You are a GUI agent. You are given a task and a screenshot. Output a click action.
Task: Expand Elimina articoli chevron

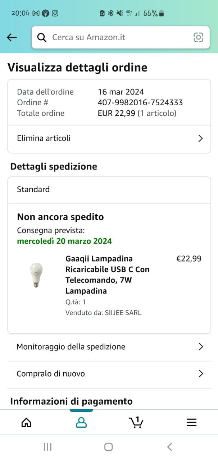[201, 138]
